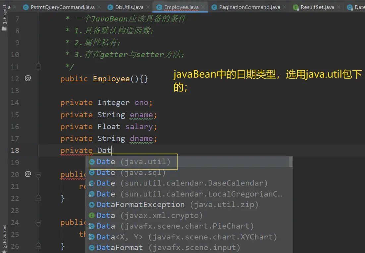Image resolution: width=365 pixels, height=253 pixels.
Task: Click the Employee.java class icon
Action: pos(159,7)
